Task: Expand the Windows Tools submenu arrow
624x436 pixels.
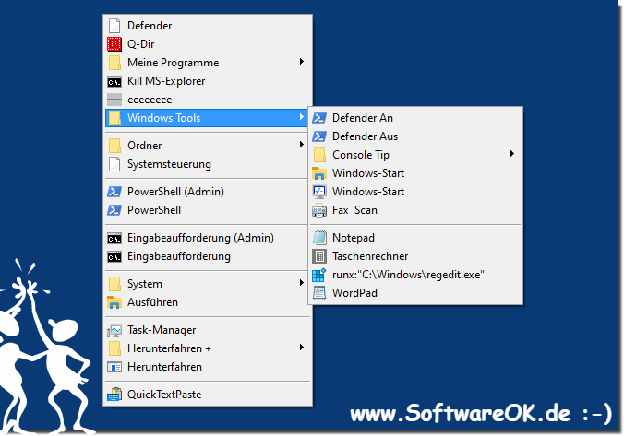Action: tap(302, 117)
